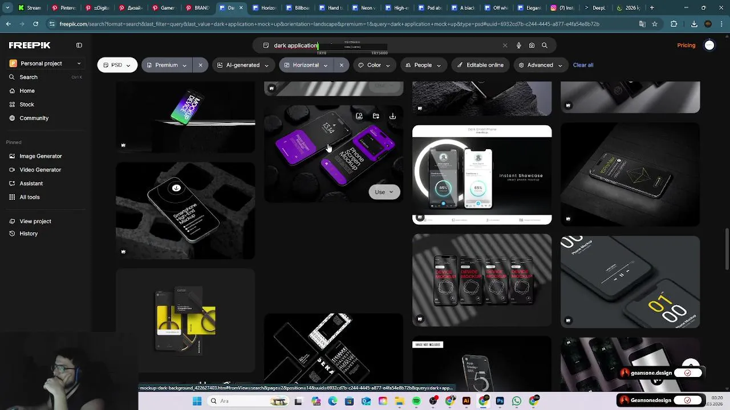Expand the Horizontal orientation dropdown
730x410 pixels.
pos(306,65)
